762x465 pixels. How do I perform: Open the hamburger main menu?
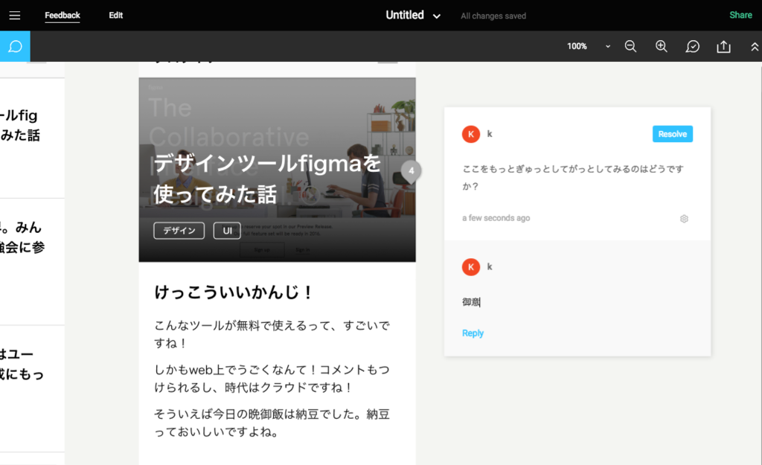[x=15, y=16]
